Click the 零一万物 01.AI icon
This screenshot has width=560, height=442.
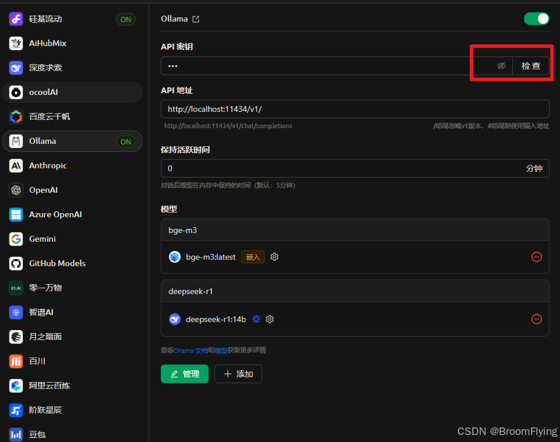pos(16,288)
